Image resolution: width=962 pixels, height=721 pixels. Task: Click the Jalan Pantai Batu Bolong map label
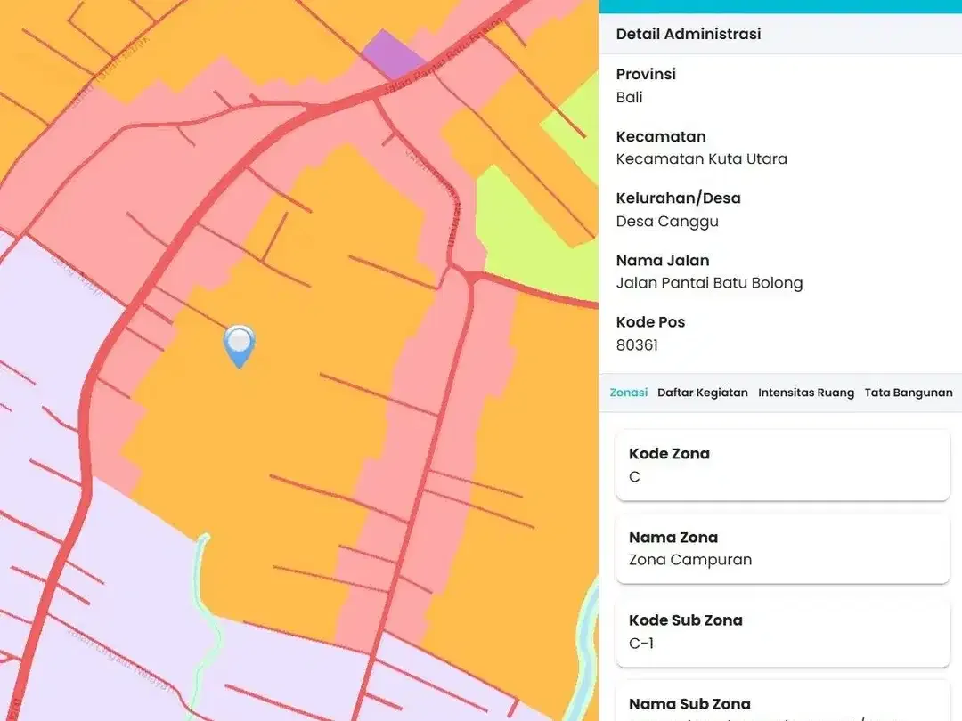pos(443,57)
